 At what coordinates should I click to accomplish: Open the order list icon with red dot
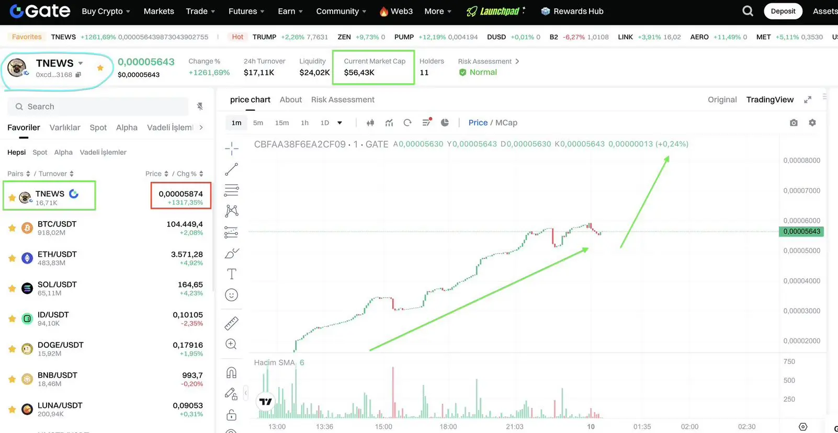click(x=426, y=122)
